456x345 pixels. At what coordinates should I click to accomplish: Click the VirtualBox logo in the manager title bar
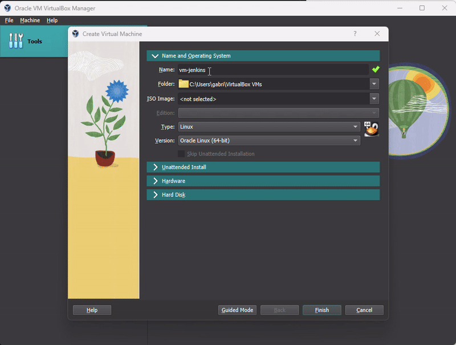click(x=7, y=8)
